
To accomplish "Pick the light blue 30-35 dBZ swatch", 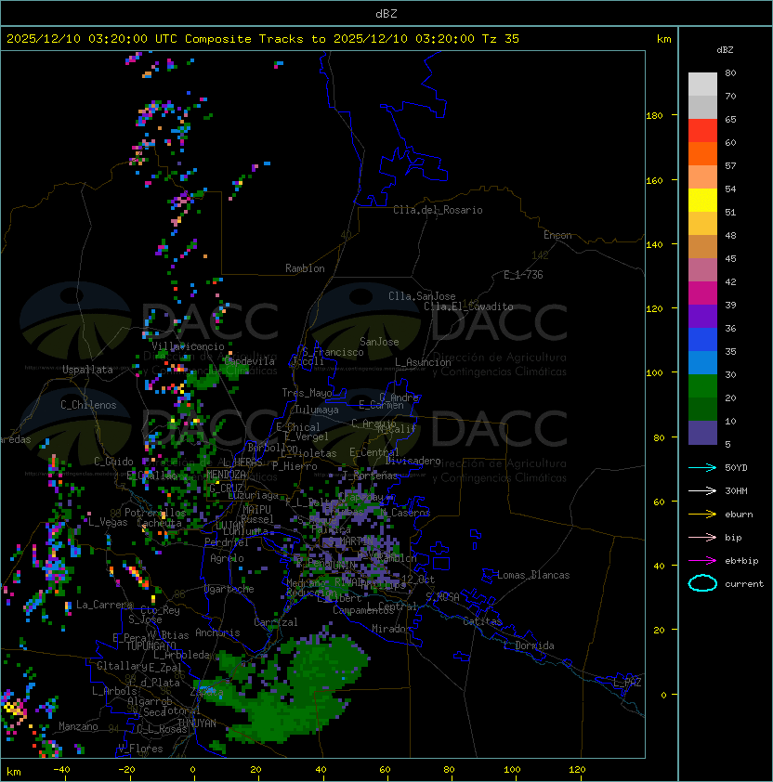I will coord(702,363).
